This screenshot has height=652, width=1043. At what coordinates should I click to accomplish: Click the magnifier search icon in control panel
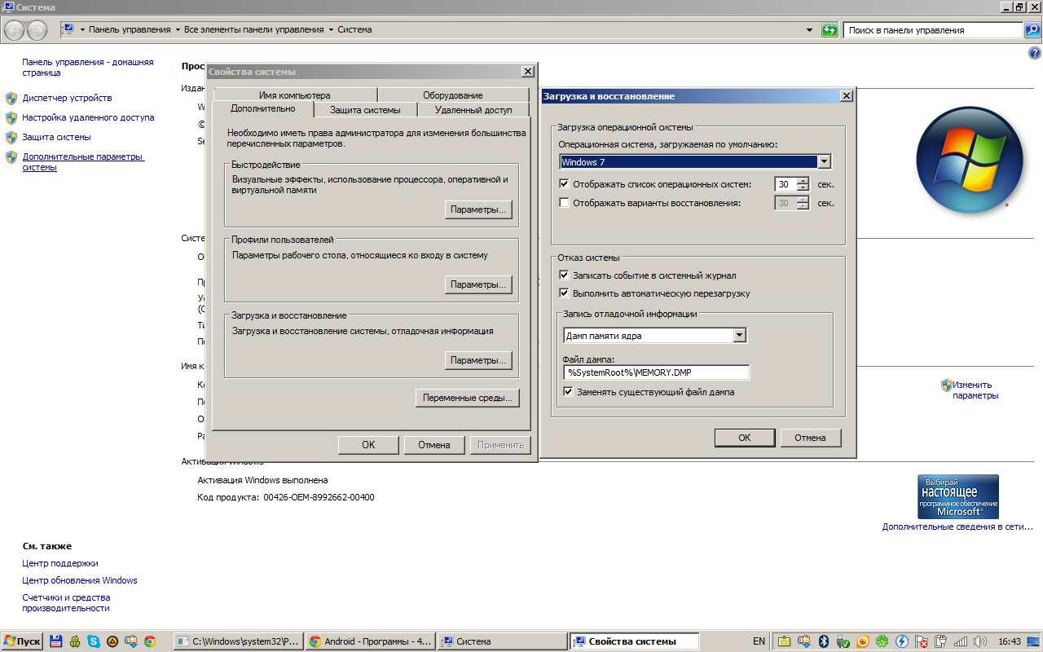1032,30
